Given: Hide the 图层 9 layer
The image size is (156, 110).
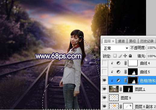Looking at the screenshot, I should pyautogui.click(x=105, y=97).
